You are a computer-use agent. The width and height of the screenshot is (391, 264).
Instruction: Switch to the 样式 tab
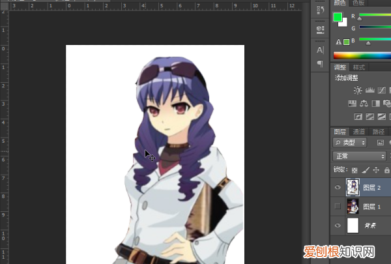(x=359, y=67)
